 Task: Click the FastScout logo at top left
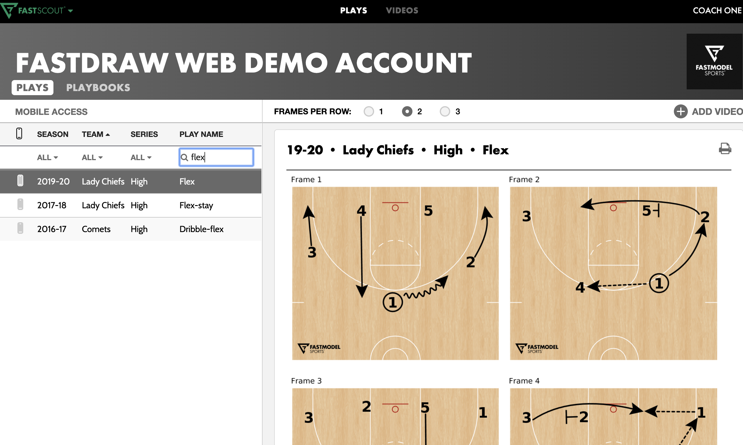click(x=33, y=10)
